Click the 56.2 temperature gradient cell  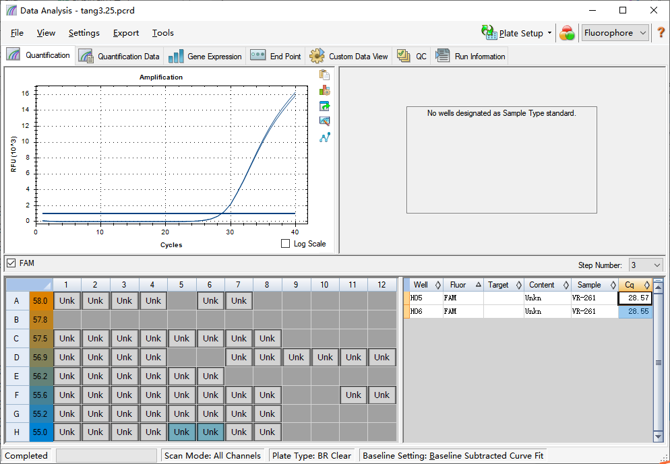coord(40,376)
